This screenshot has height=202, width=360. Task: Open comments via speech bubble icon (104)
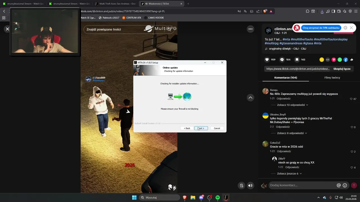pos(282,59)
